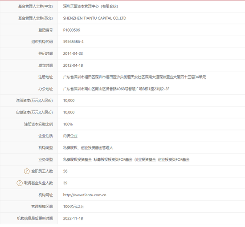
Task: Click the 成立时间 label
Action: [x=45, y=65]
